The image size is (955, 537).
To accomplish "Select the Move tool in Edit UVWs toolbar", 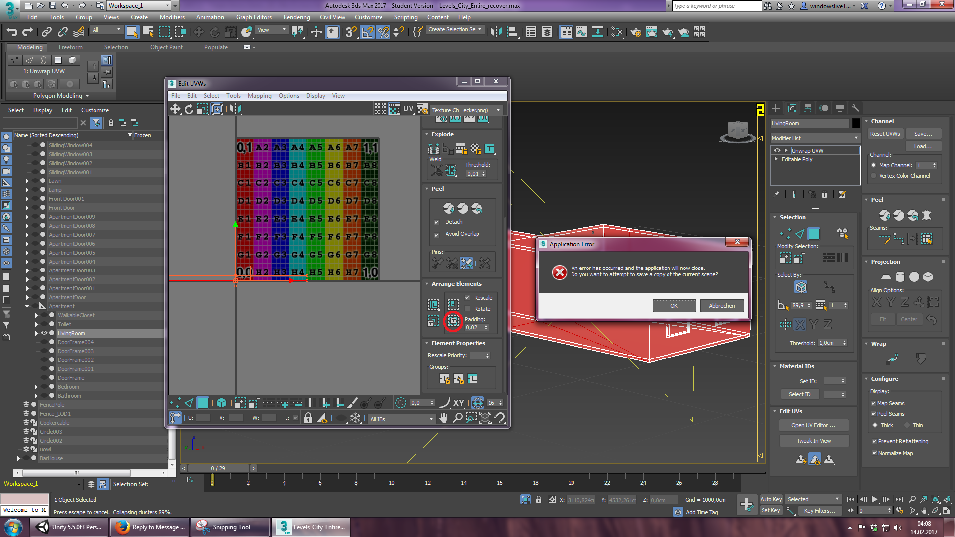I will click(x=175, y=109).
